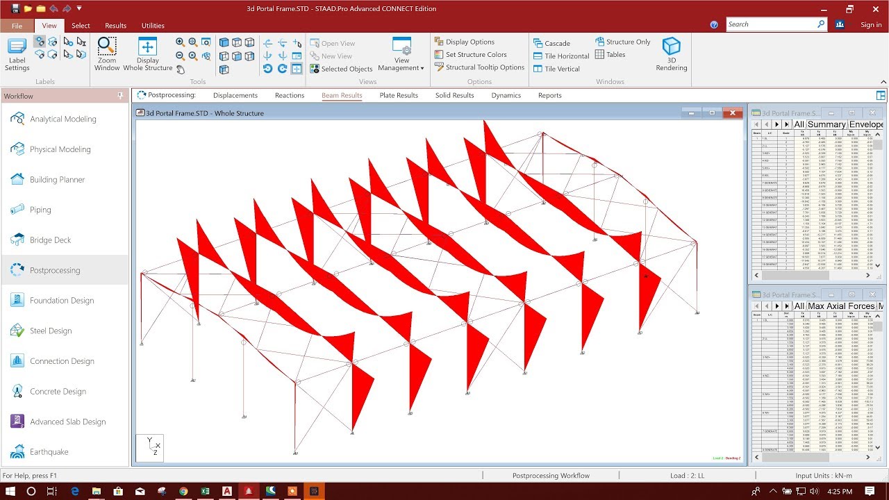Click the zoom out magnifier in Tools group
The width and height of the screenshot is (889, 500).
pyautogui.click(x=180, y=56)
